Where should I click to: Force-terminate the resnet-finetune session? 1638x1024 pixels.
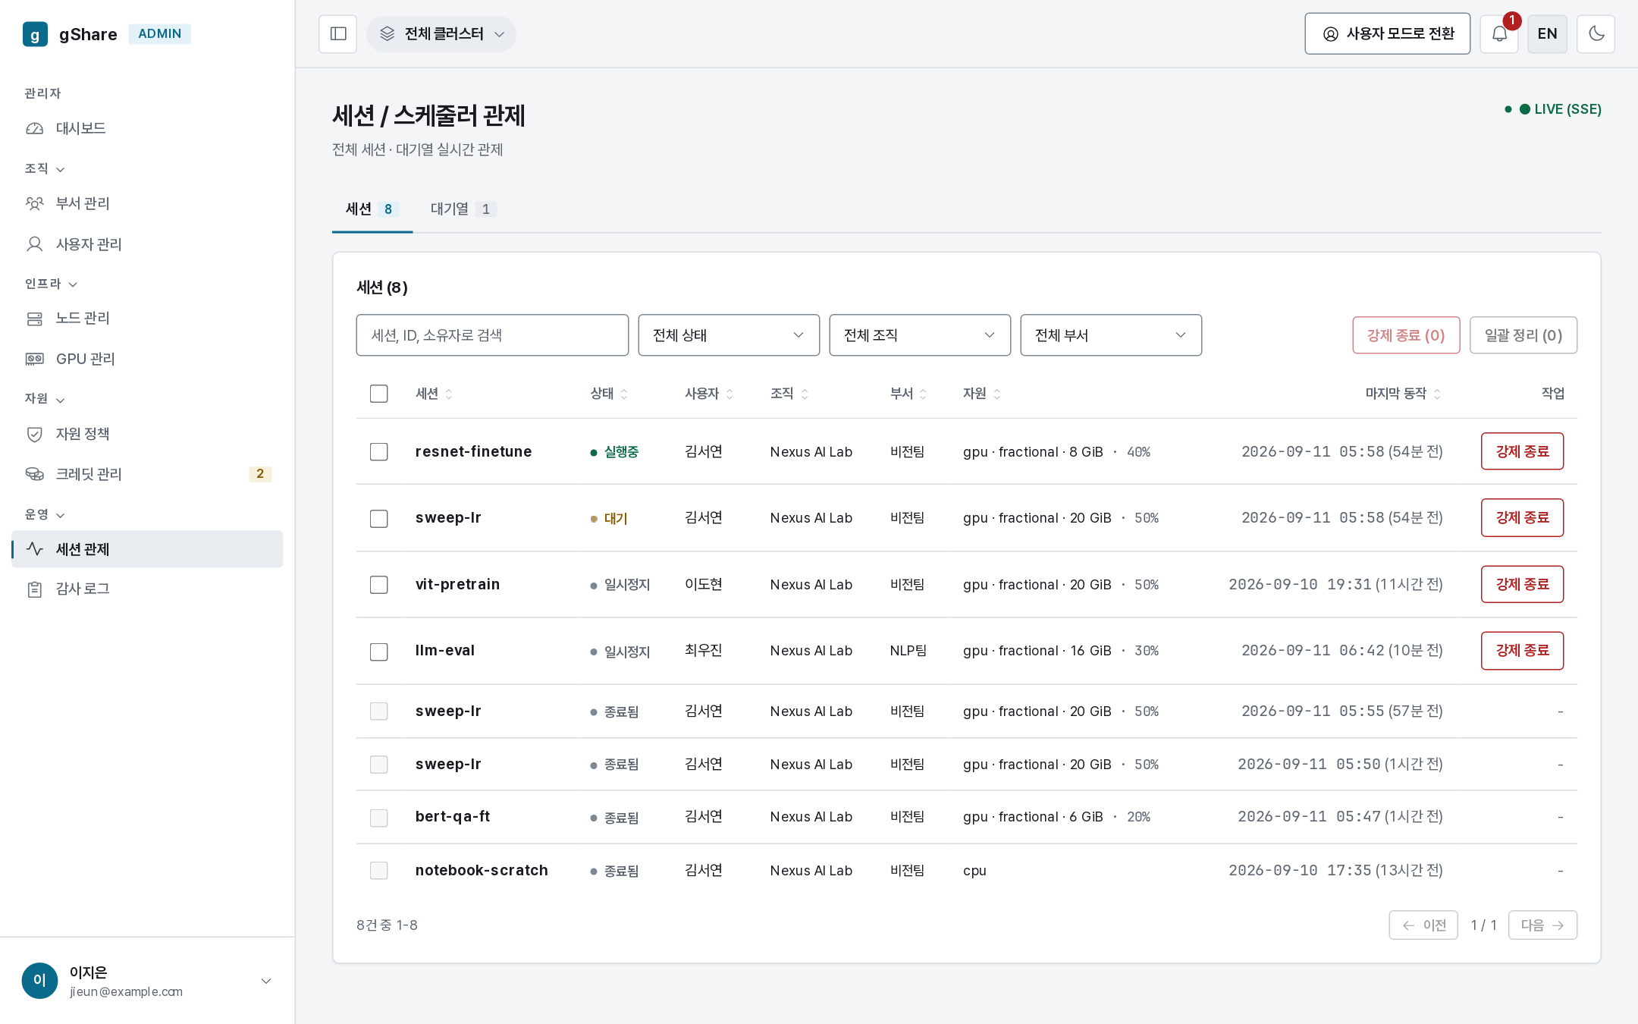point(1522,451)
